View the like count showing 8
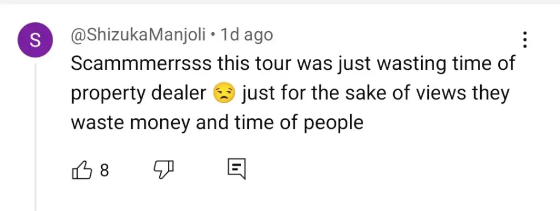The width and height of the screenshot is (560, 211). click(104, 171)
